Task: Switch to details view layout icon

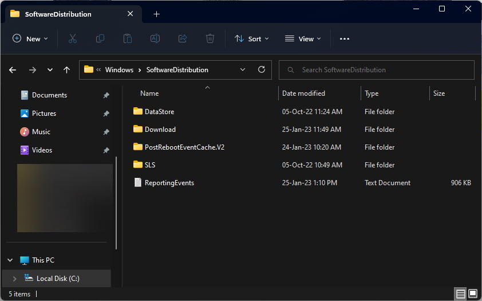Action: coord(460,294)
